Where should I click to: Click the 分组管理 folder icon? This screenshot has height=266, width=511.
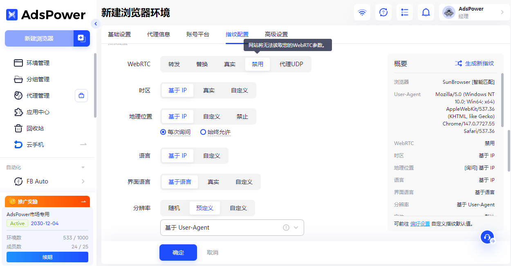click(x=18, y=79)
